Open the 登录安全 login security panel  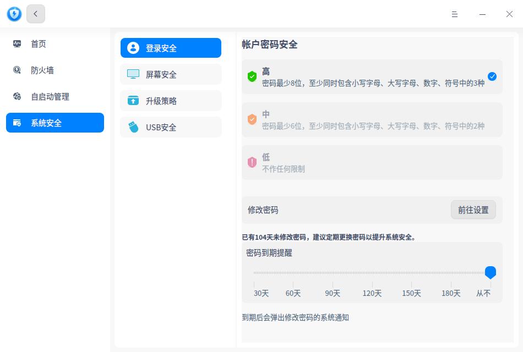(161, 48)
